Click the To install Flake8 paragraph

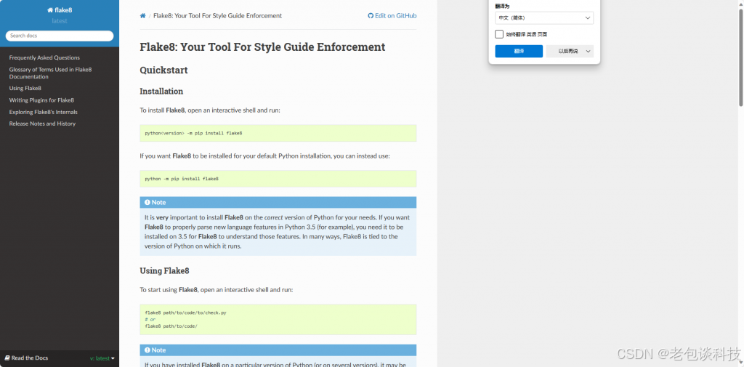(x=210, y=110)
